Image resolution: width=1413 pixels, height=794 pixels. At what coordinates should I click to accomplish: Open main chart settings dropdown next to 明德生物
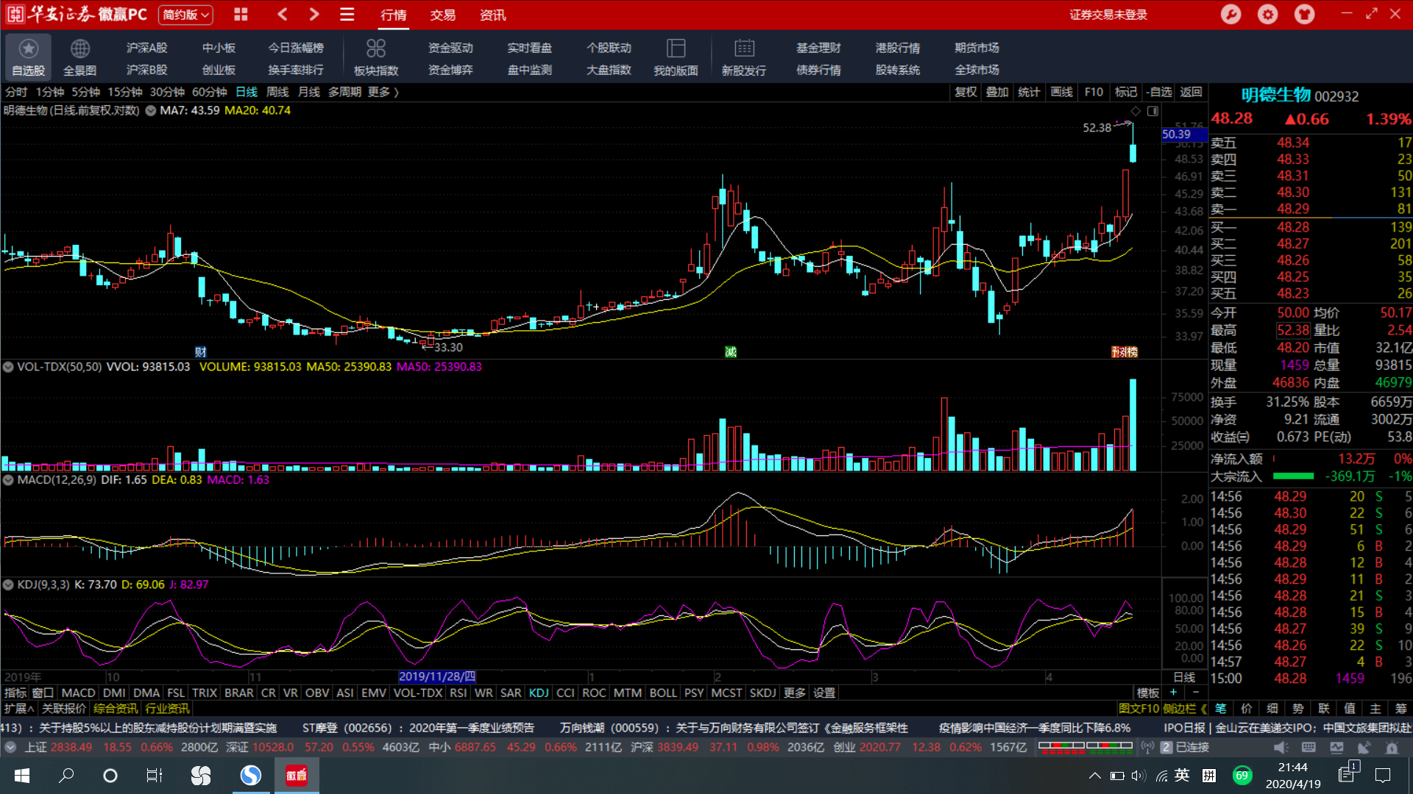[x=151, y=111]
